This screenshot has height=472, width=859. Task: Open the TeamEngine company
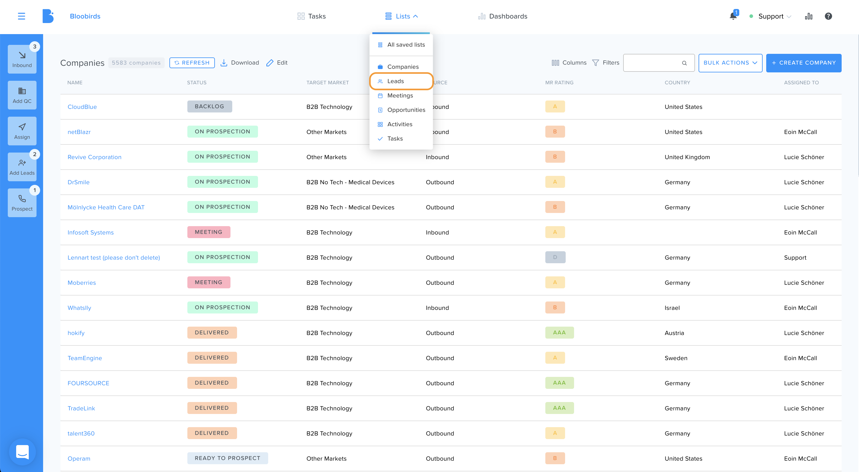point(85,358)
